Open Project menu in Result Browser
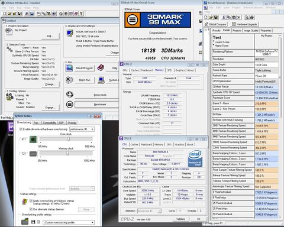This screenshot has height=227, width=284. pyautogui.click(x=236, y=8)
